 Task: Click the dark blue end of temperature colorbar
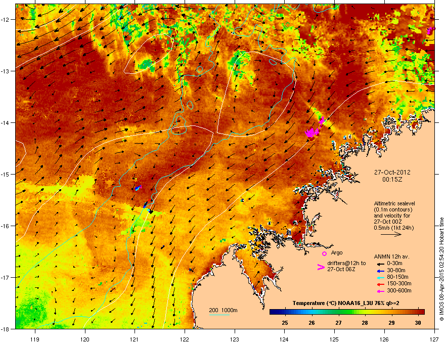tap(273, 312)
